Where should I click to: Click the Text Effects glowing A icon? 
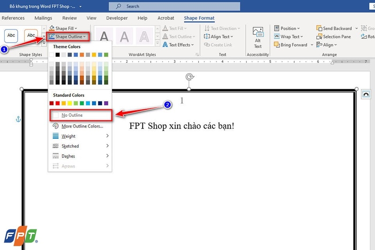pos(165,45)
